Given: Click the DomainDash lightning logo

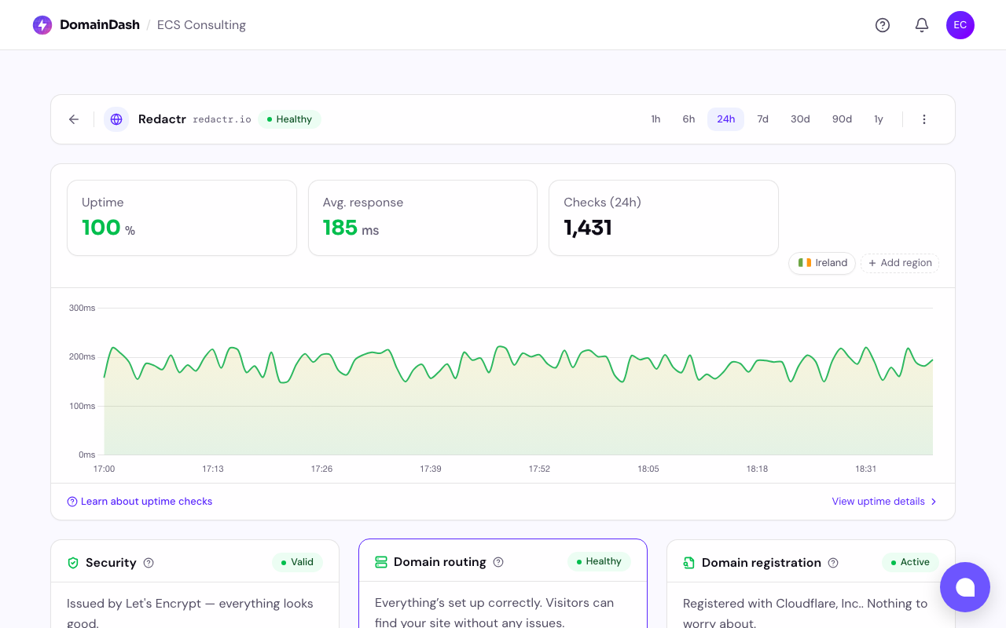Looking at the screenshot, I should 42,24.
